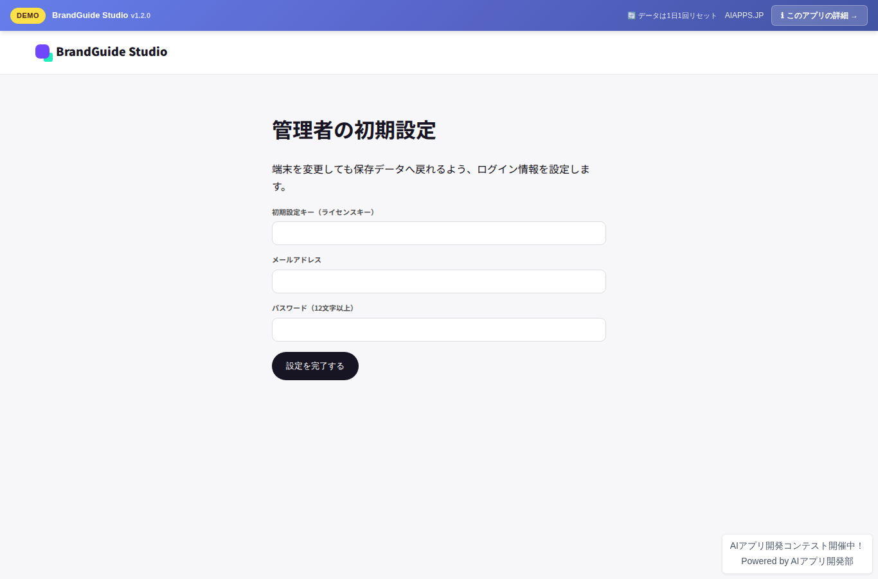Click the メールアドレス label
This screenshot has height=579, width=878.
(x=296, y=260)
